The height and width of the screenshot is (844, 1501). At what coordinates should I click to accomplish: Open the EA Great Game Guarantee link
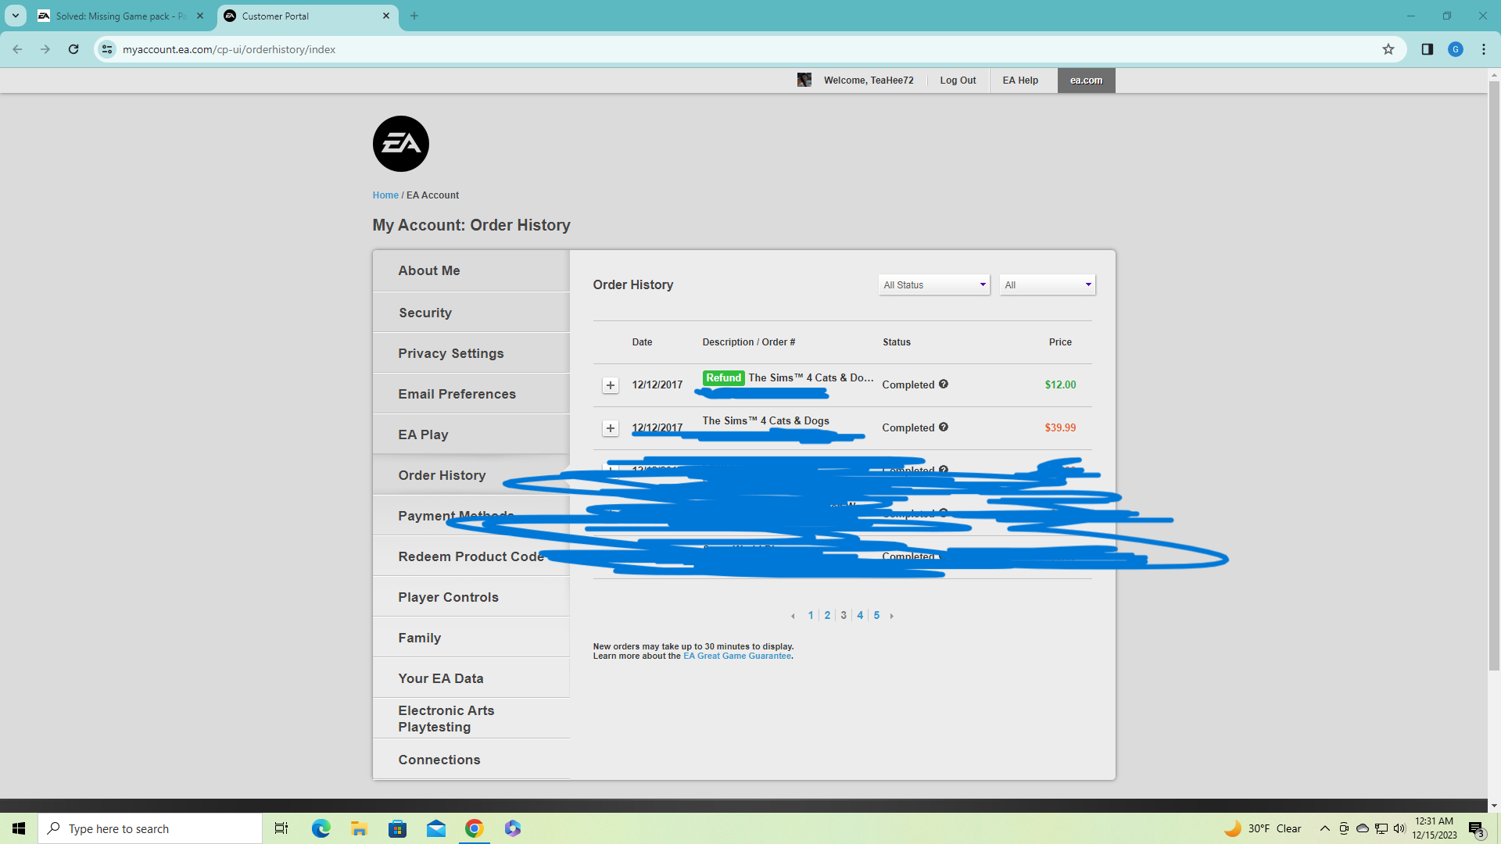[x=736, y=656]
